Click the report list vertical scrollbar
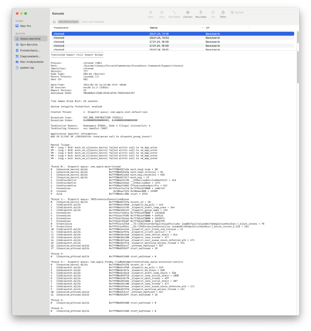The image size is (311, 331). click(x=298, y=37)
